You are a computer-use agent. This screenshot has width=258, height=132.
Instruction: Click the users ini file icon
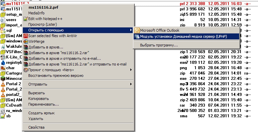pyautogui.click(x=3, y=20)
